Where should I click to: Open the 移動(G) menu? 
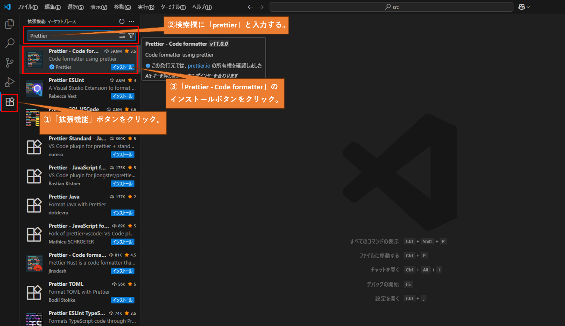[x=122, y=7]
